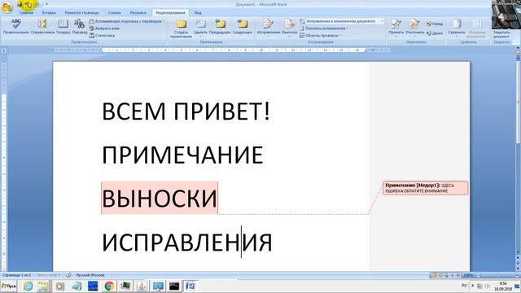Click the Word taskbar button
Viewport: 521px width, 293px height.
click(x=190, y=286)
